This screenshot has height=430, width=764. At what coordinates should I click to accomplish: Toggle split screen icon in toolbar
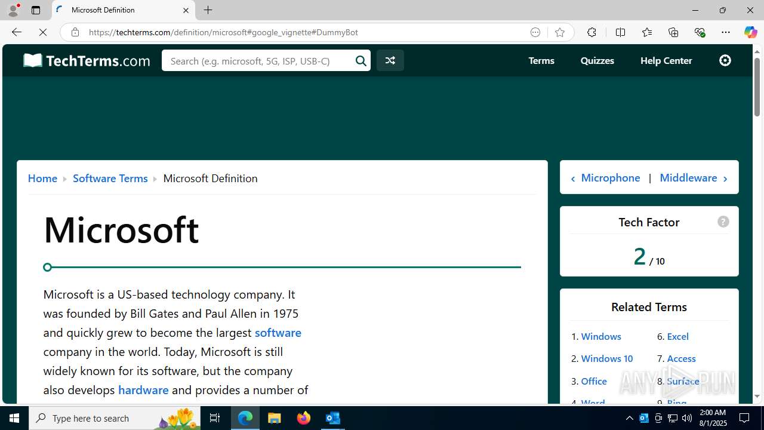pos(620,32)
